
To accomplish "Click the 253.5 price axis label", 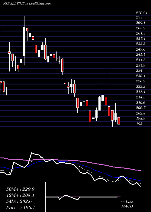I will [140, 44].
